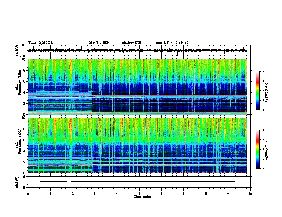Click the "4" kHz tick of ch.1 spectrogram
Image resolution: width=282 pixels, height=217 pixels.
click(x=25, y=93)
